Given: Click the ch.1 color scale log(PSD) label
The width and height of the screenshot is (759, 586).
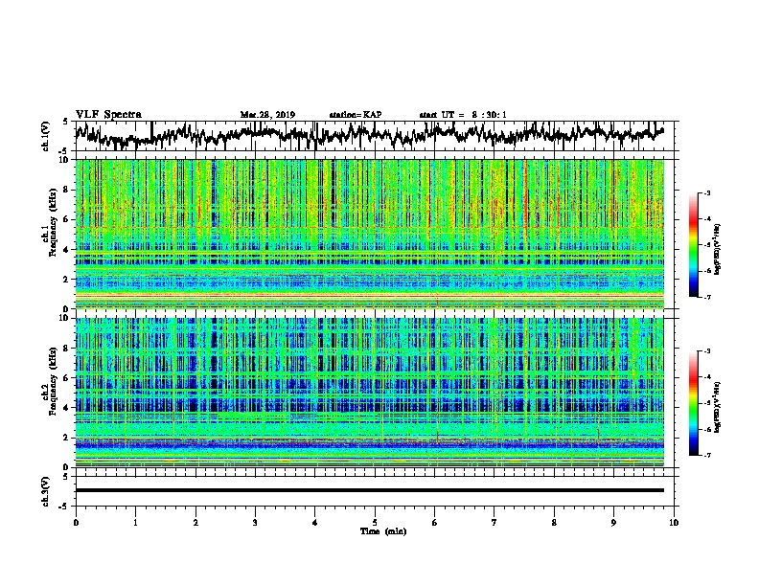Looking at the screenshot, I should 718,249.
